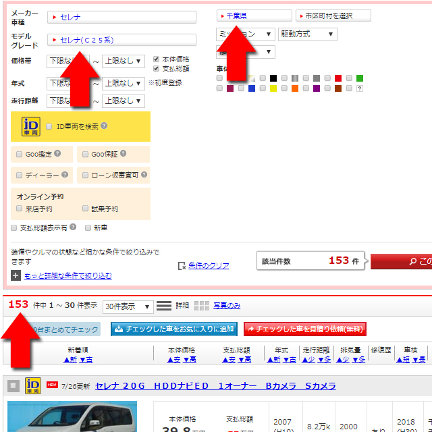Viewport: 432px width, 432px height.
Task: Sort 新着順 by newest (▲新)
Action: (x=70, y=359)
